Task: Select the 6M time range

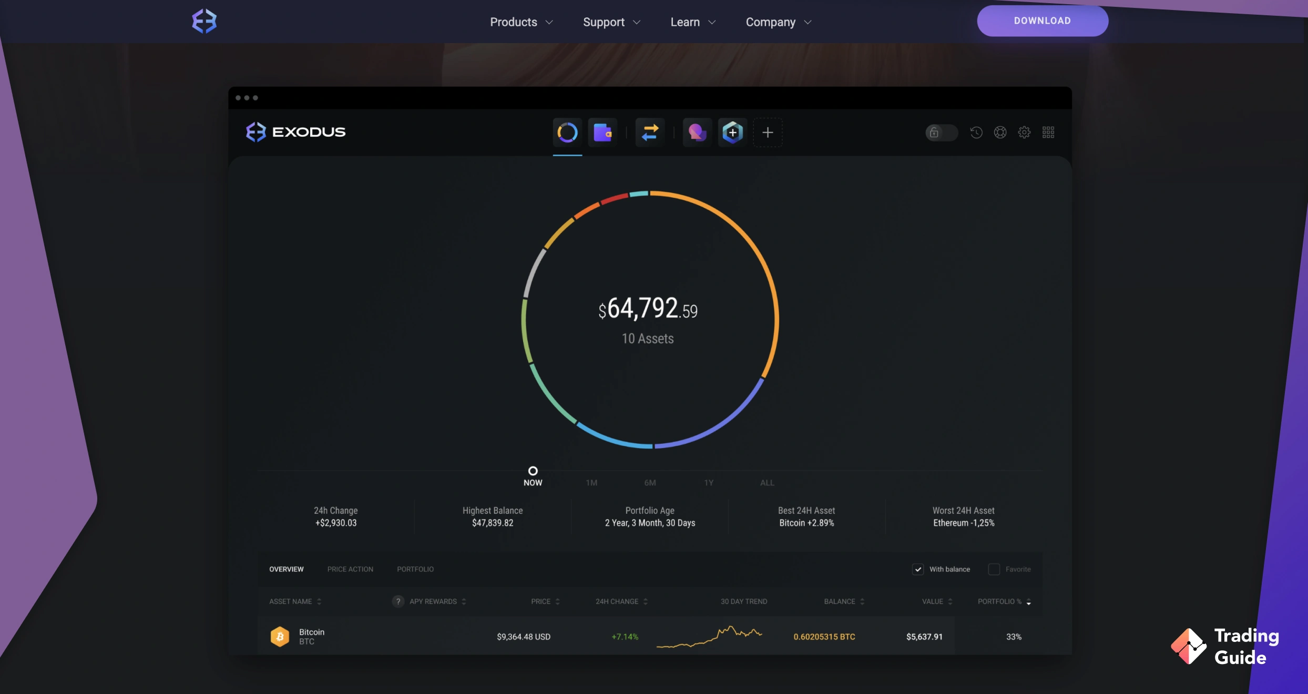Action: point(650,483)
